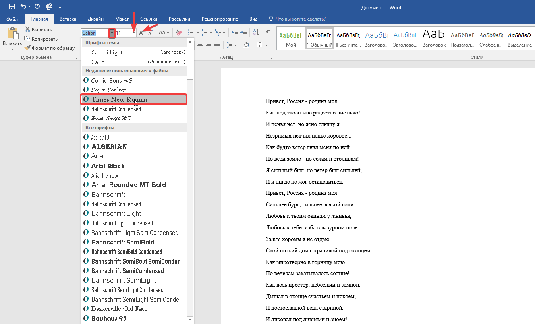
Task: Click the paragraph shading paint bucket
Action: coord(246,45)
